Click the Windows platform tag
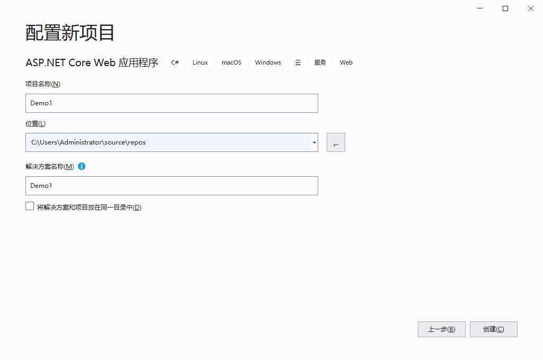The width and height of the screenshot is (543, 360). pyautogui.click(x=268, y=62)
